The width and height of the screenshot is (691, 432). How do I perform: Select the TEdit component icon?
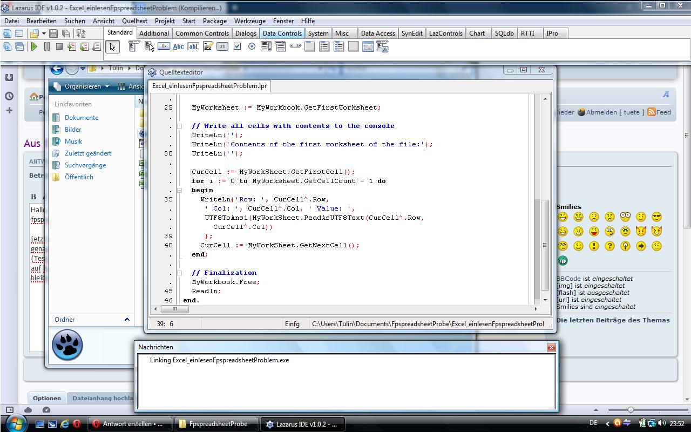193,47
